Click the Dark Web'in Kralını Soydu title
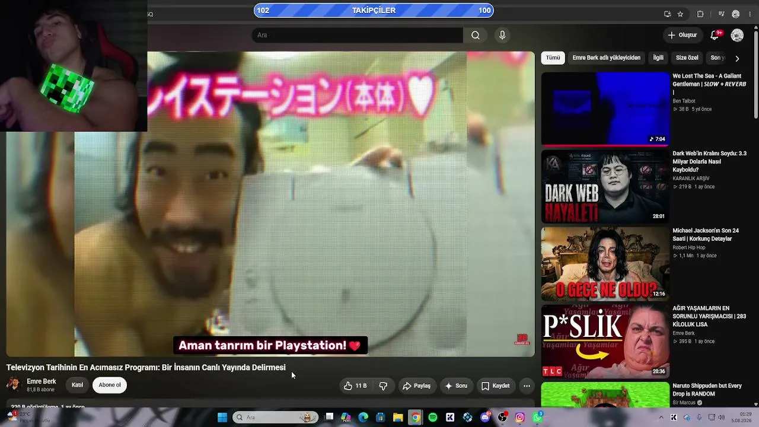This screenshot has width=759, height=427. point(709,161)
